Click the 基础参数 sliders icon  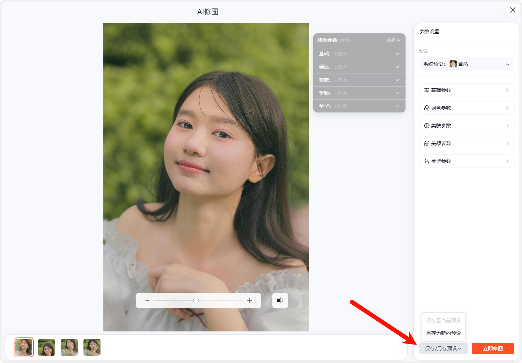pyautogui.click(x=427, y=90)
